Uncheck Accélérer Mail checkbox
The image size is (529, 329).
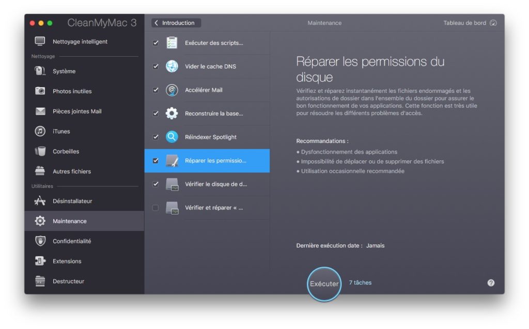click(155, 90)
